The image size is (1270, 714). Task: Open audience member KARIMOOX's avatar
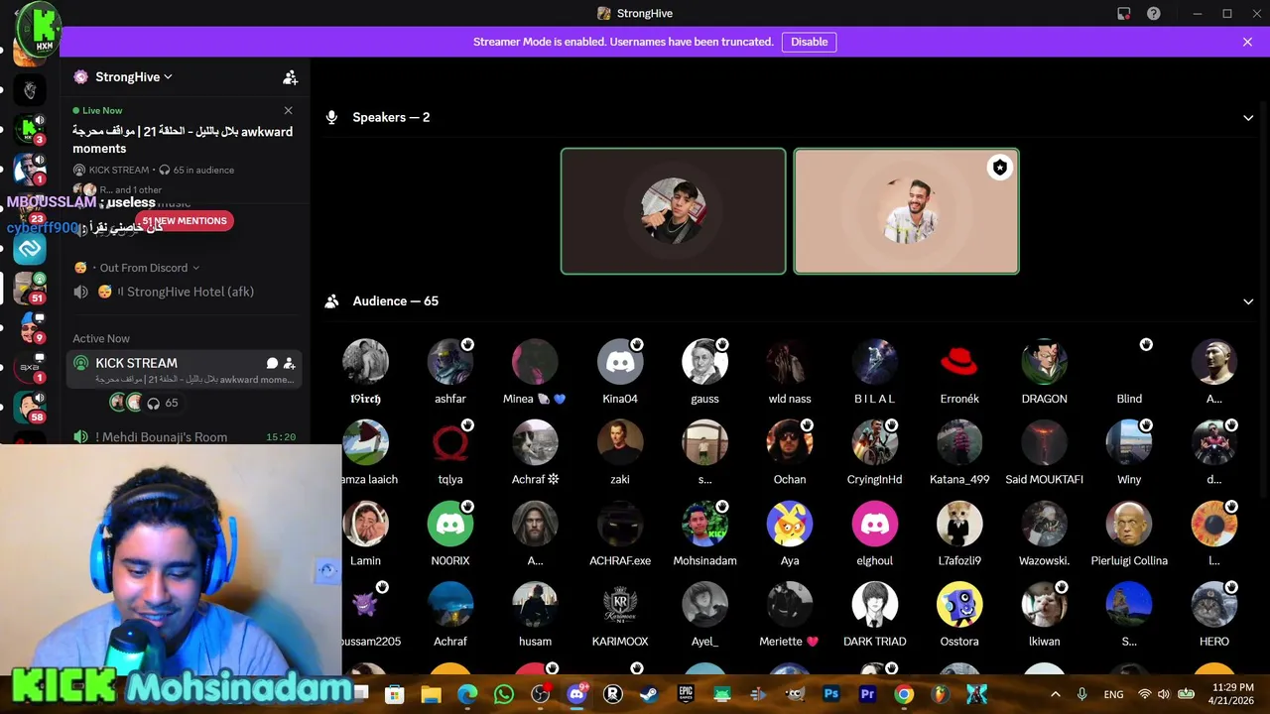(620, 605)
